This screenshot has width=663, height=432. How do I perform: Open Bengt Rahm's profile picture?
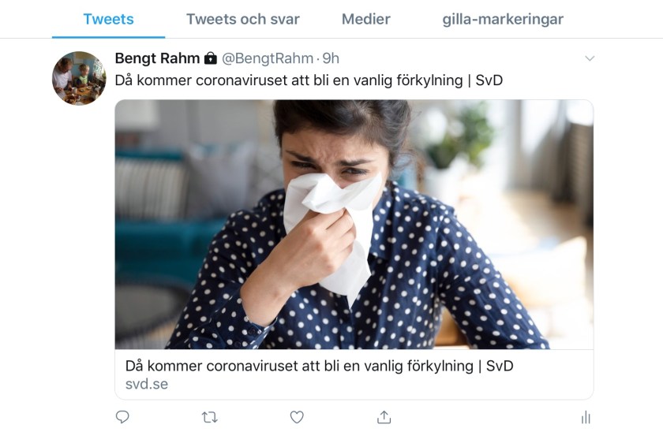click(x=79, y=78)
